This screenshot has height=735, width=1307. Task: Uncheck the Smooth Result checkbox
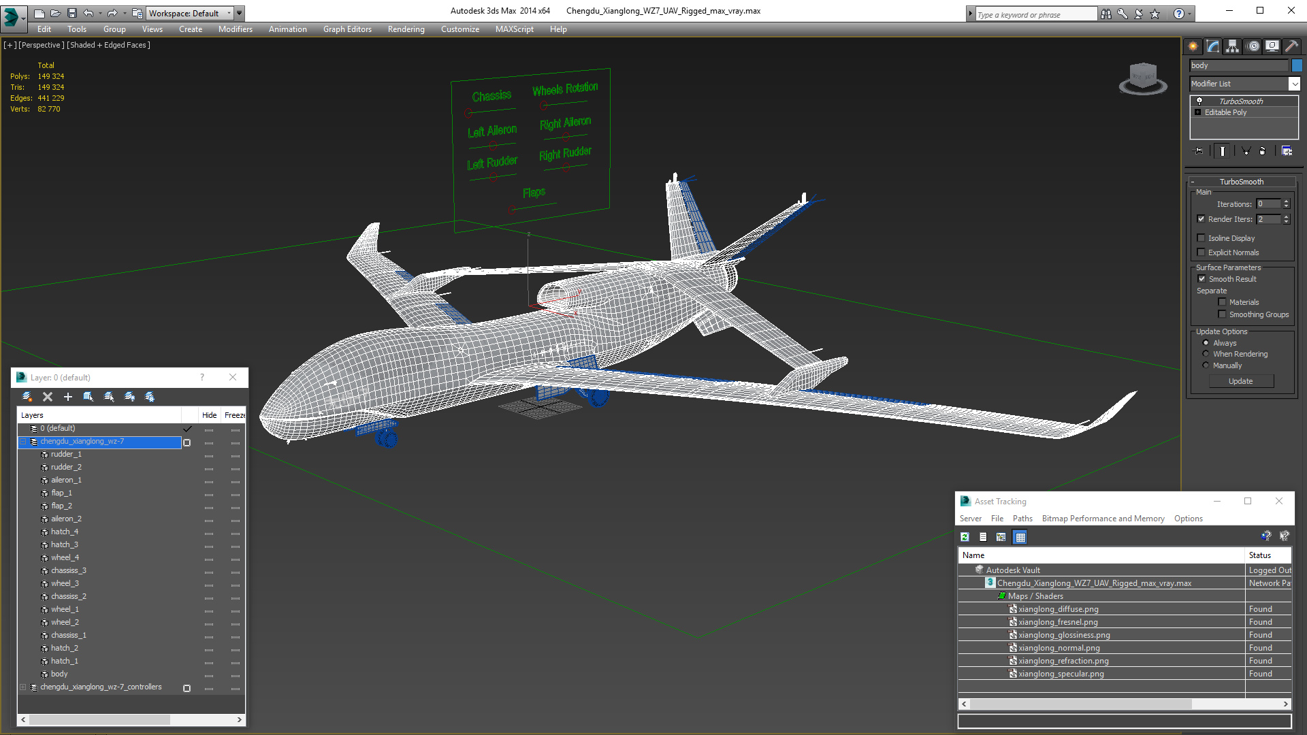click(x=1201, y=279)
